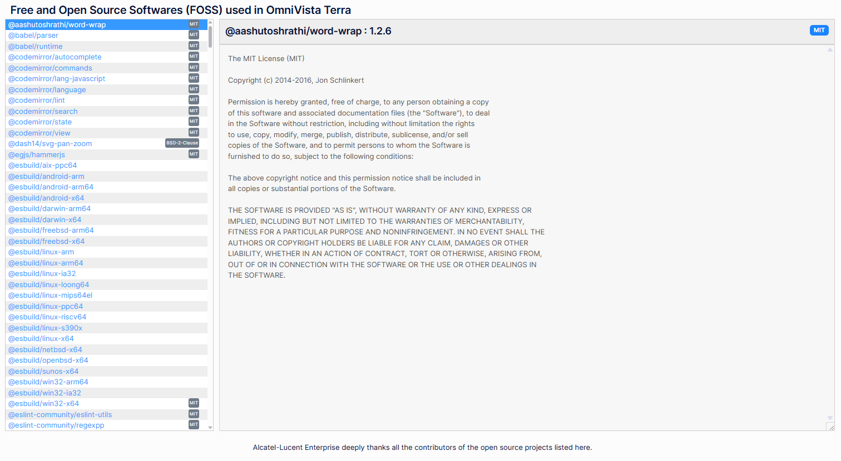The height and width of the screenshot is (461, 841).
Task: Click the MIT badge next to @egjs/hammerjs
Action: point(194,154)
